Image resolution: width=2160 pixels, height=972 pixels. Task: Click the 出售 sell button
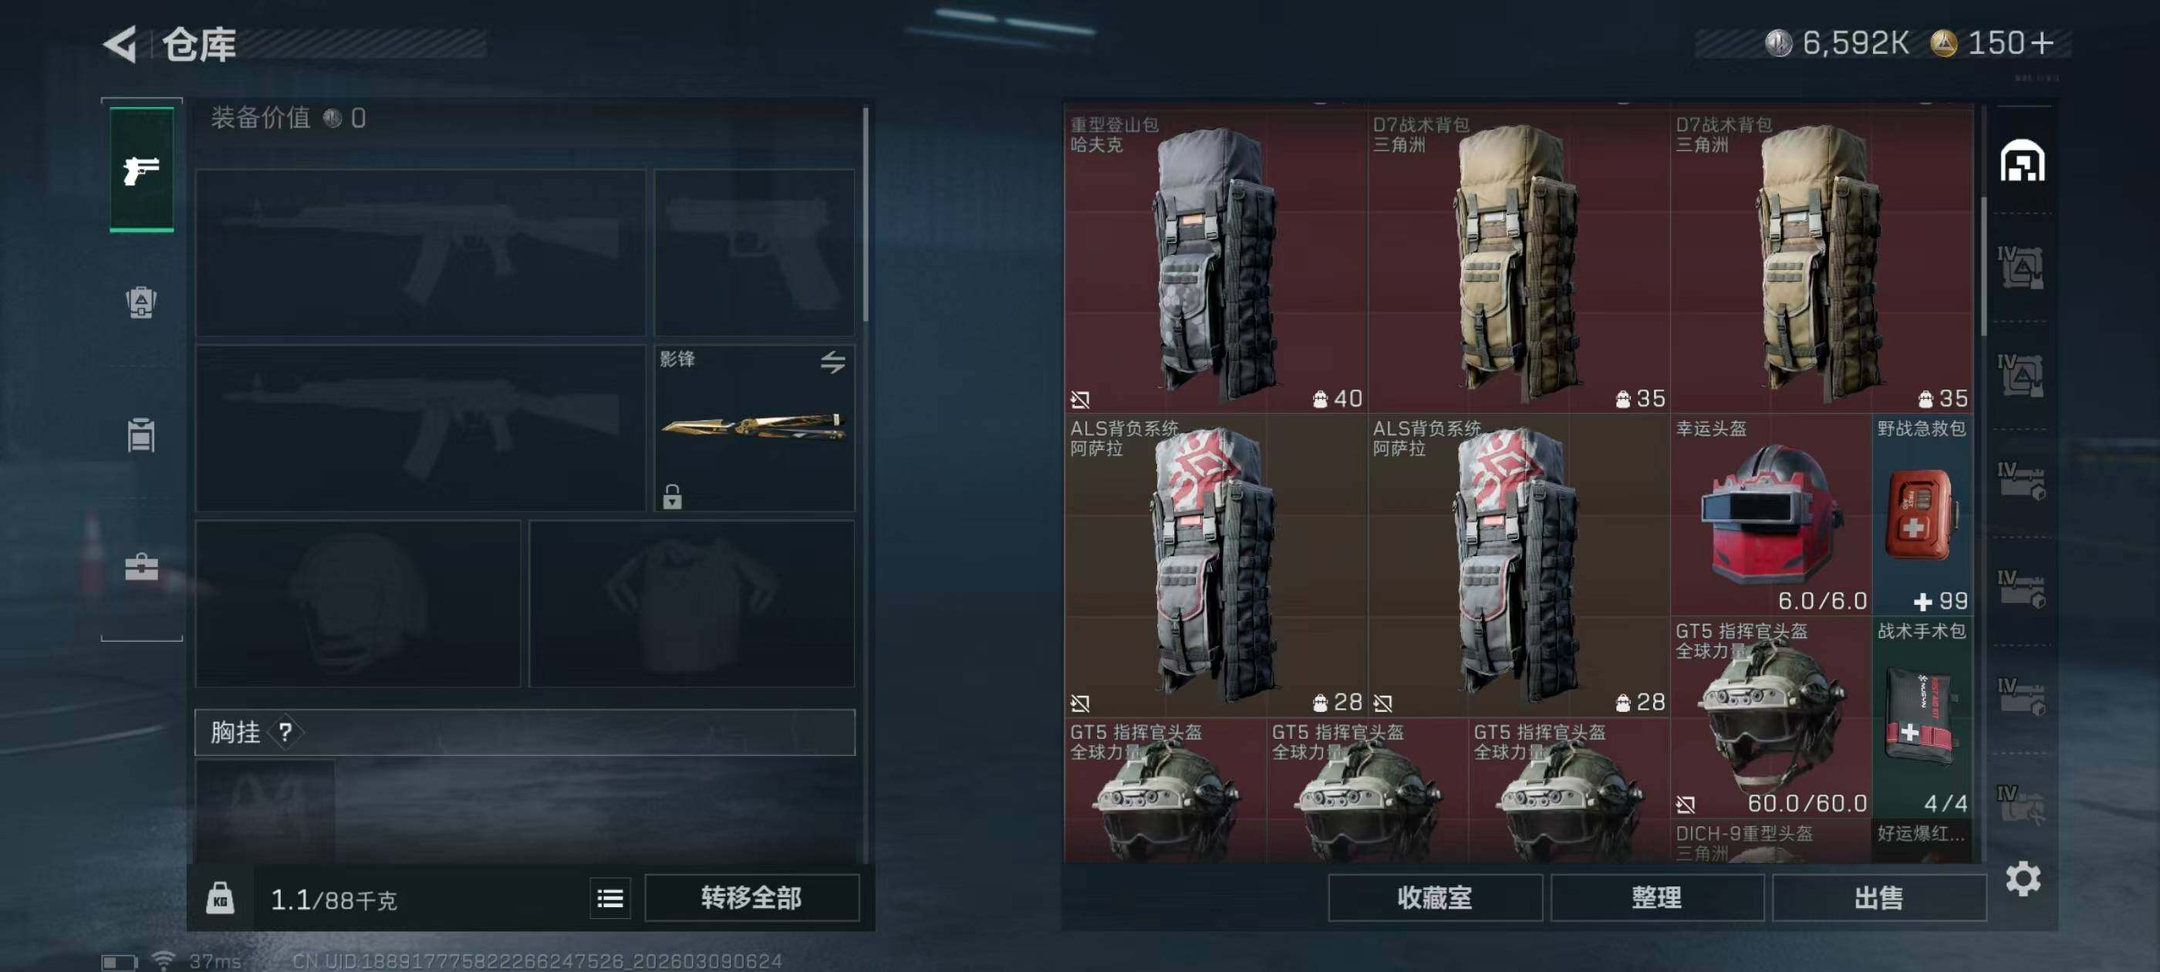(1879, 898)
